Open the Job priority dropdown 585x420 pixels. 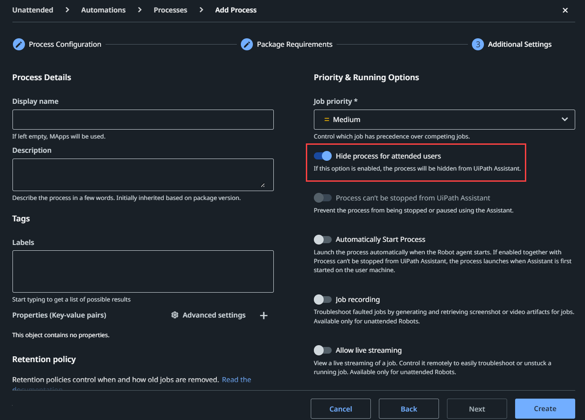[565, 119]
